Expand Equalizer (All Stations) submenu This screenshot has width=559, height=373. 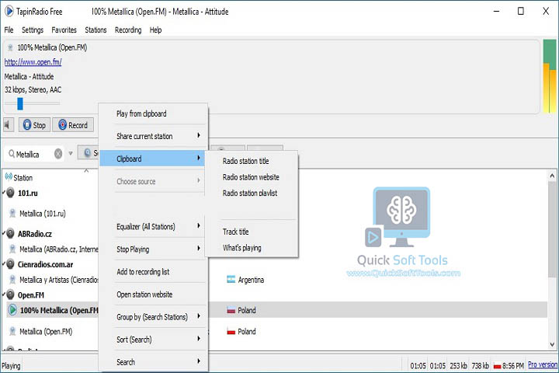pyautogui.click(x=199, y=226)
